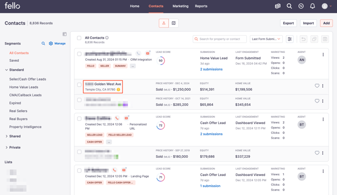Click the Add button
Screen dimensions: 337x195
[326, 23]
